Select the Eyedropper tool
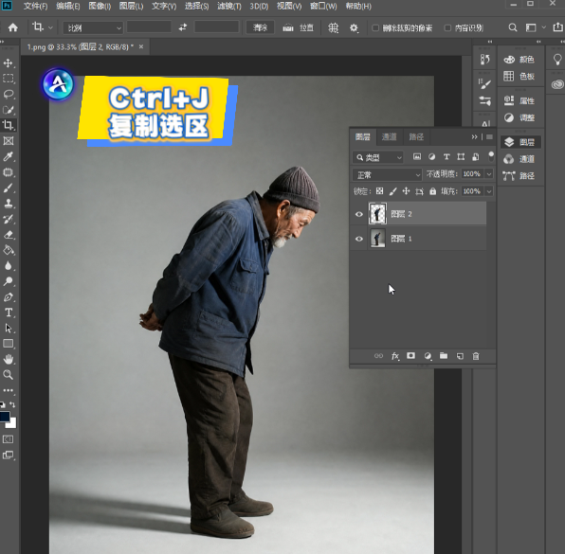565x554 pixels. point(9,156)
